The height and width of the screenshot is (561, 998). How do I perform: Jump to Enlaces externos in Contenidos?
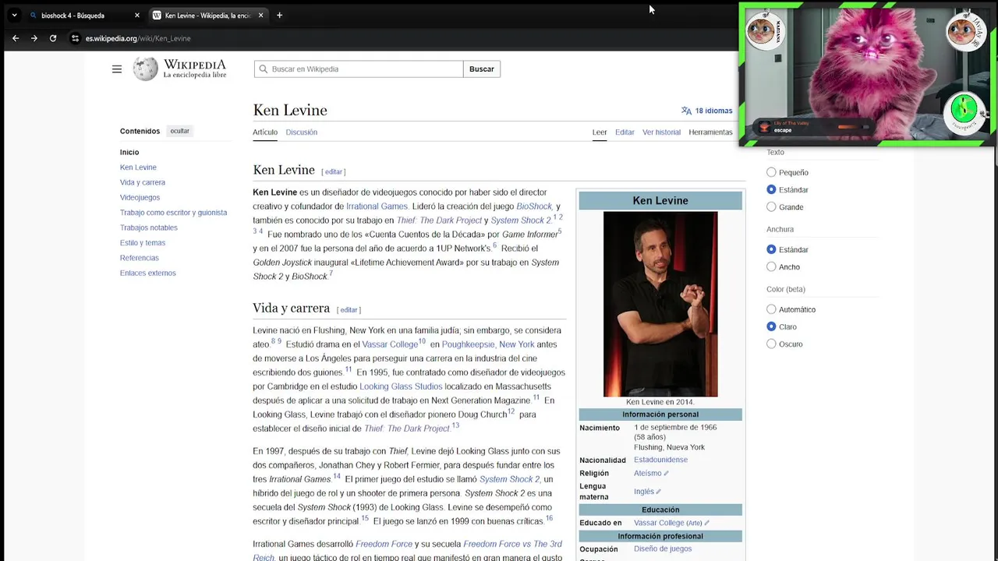click(x=147, y=273)
